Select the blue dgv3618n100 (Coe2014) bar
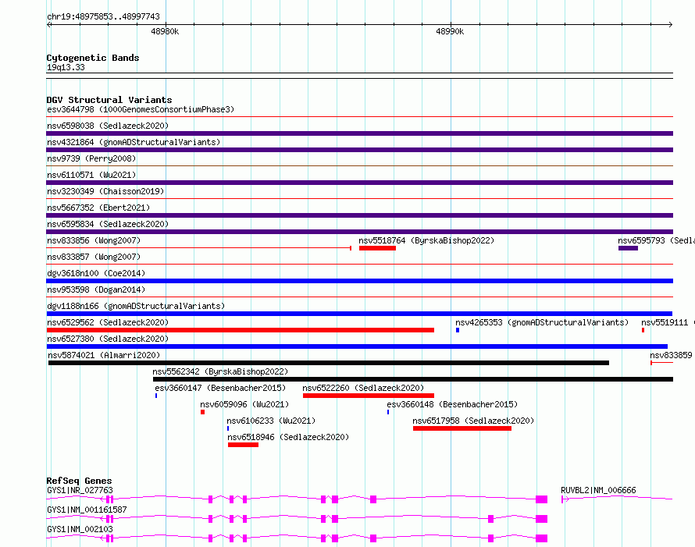This screenshot has height=547, width=695. tap(359, 281)
